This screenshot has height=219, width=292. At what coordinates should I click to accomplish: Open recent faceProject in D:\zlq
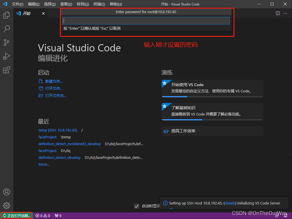click(47, 151)
